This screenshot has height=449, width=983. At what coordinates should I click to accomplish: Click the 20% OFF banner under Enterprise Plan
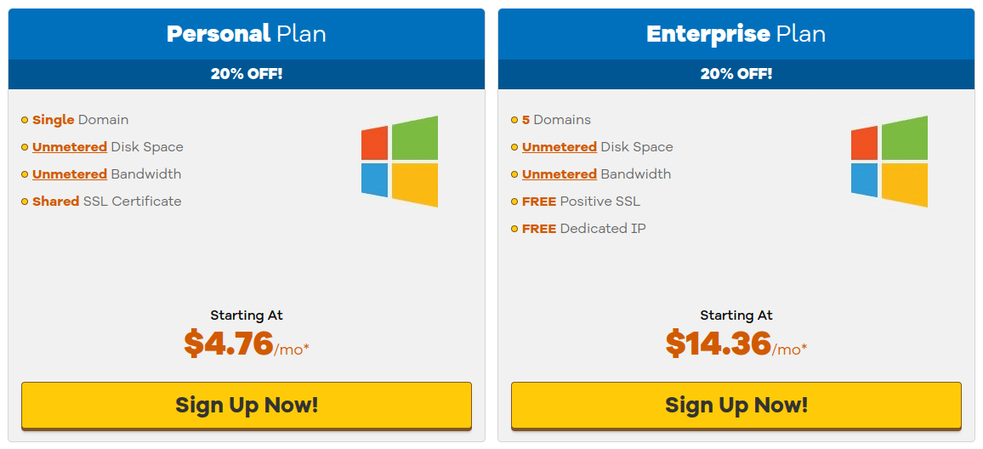[x=736, y=74]
